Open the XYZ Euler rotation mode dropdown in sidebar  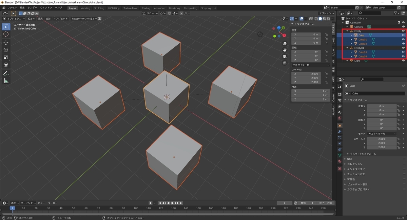click(x=311, y=65)
